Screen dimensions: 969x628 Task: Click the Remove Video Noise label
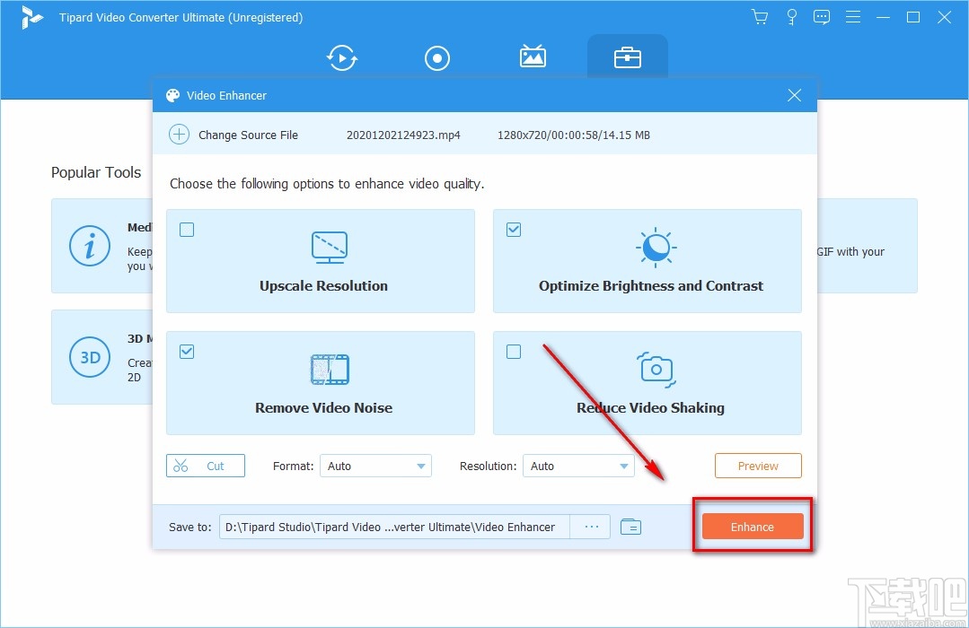[x=323, y=407]
